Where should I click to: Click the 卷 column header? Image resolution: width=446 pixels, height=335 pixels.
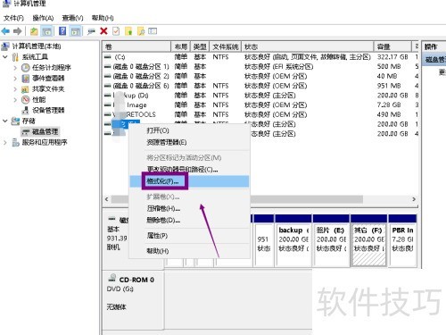click(x=137, y=46)
